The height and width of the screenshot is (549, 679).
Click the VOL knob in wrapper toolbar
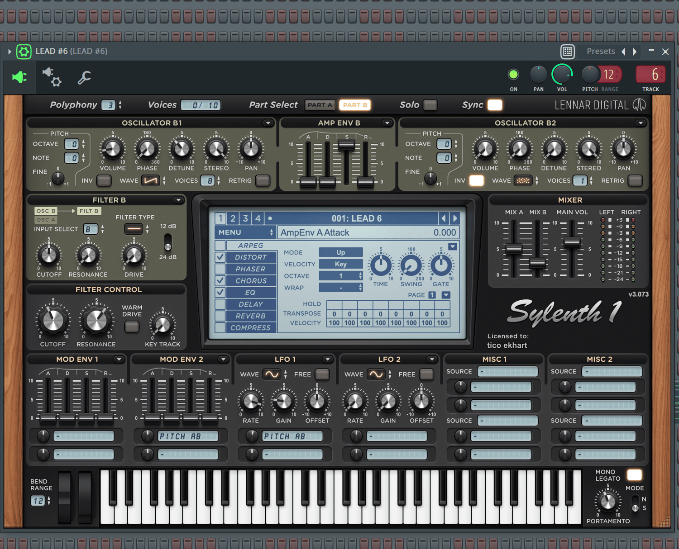point(562,75)
